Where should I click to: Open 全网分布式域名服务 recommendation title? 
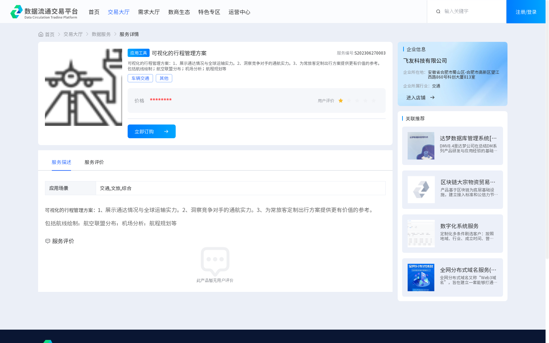468,270
